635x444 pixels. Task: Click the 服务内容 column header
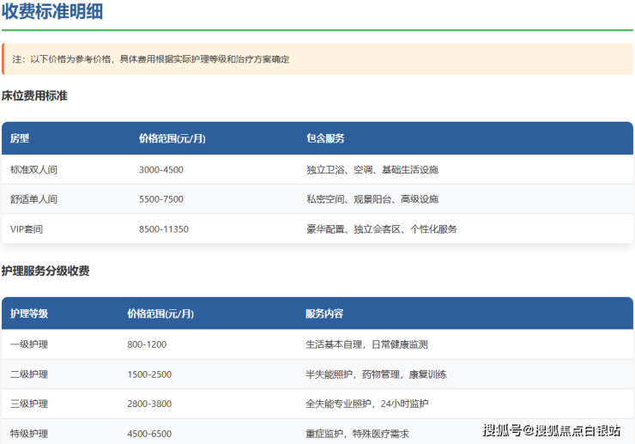324,313
